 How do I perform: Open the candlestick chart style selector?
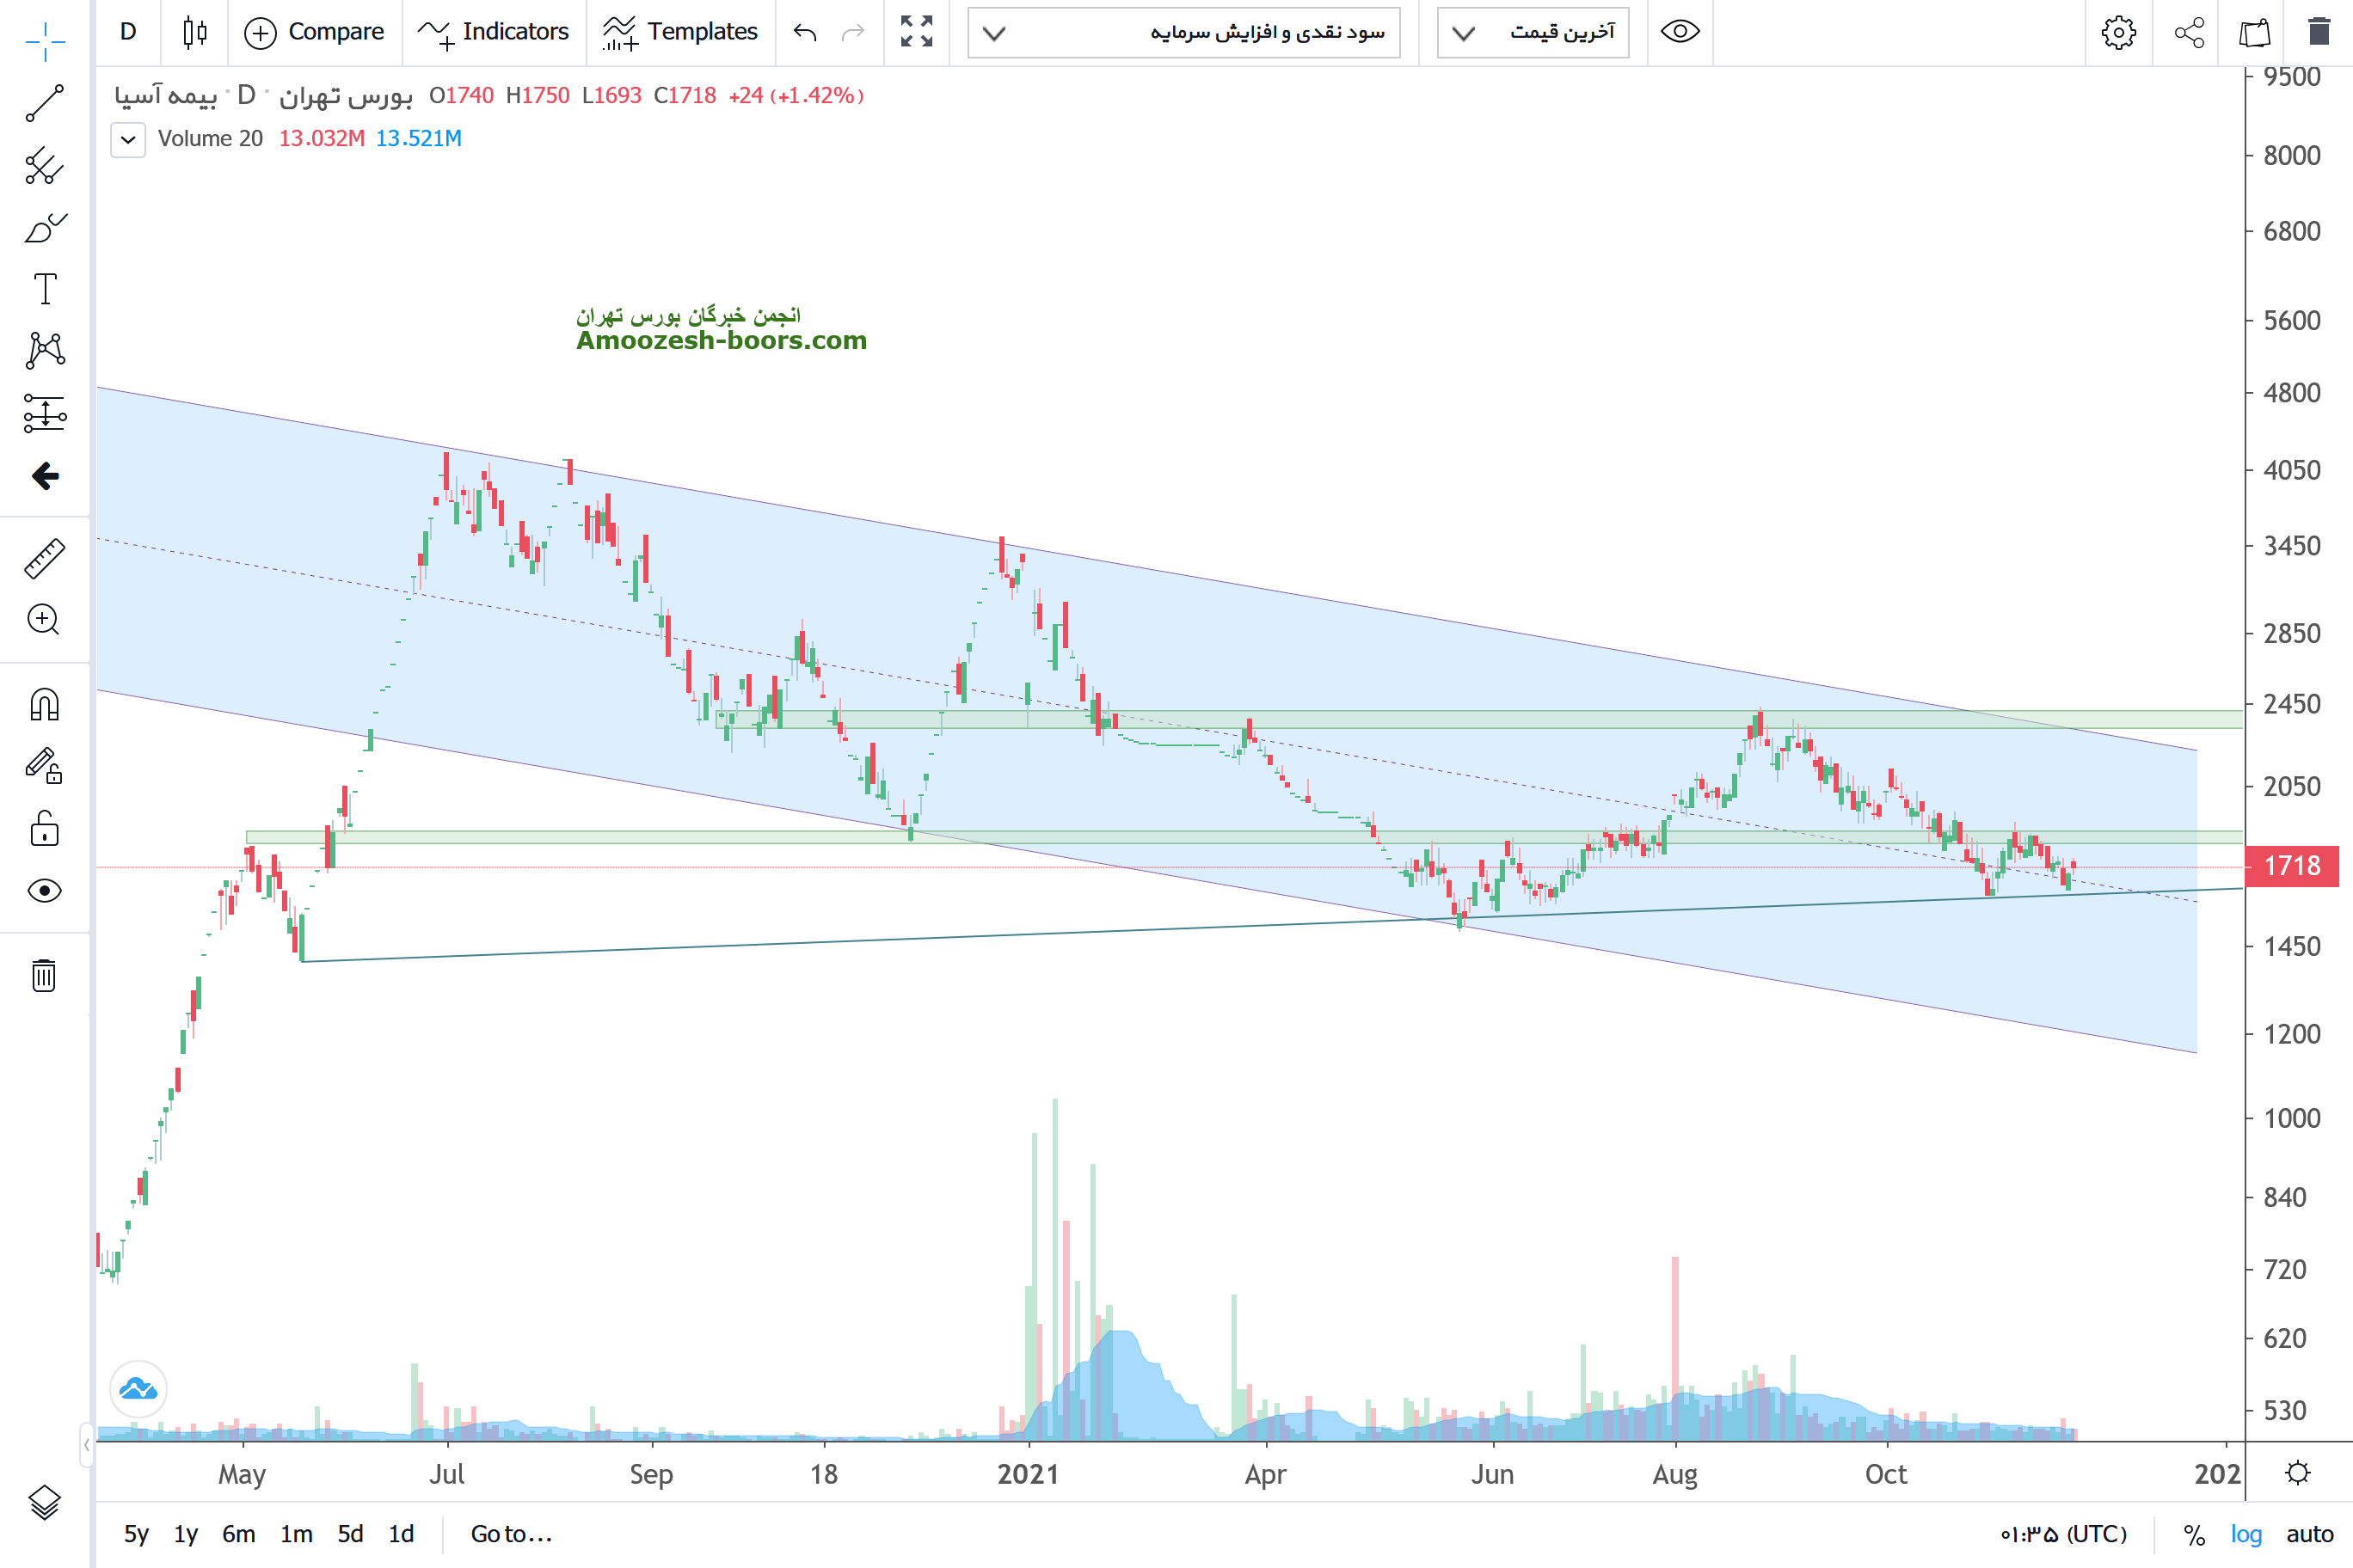[x=195, y=32]
